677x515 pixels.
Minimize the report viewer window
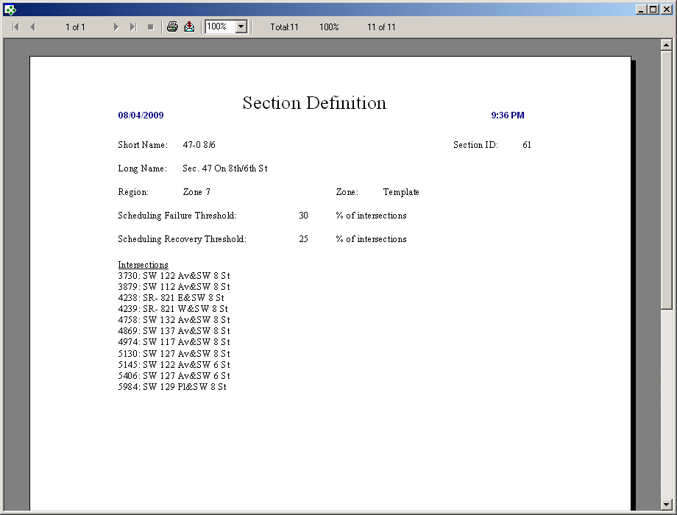click(x=641, y=9)
